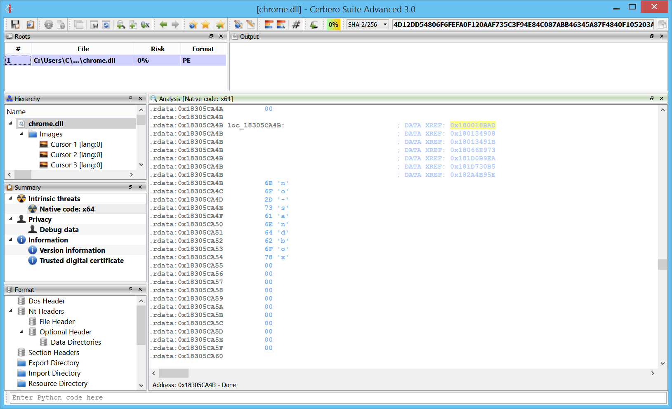Follow the DATA XREF 0x180134908
672x409 pixels.
(473, 134)
